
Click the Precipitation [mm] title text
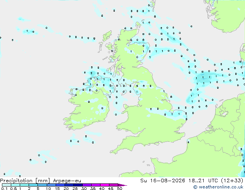coord(25,181)
